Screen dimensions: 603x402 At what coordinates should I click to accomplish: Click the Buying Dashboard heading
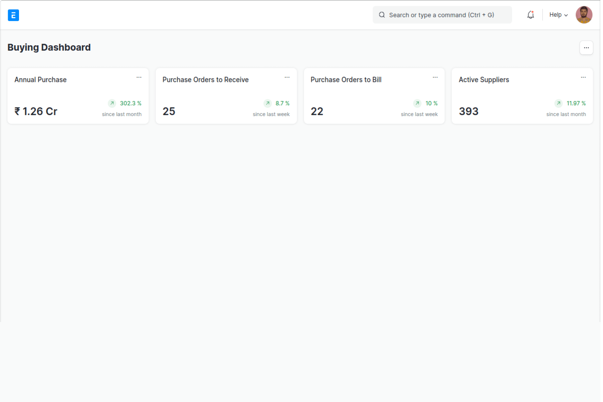[x=49, y=48]
